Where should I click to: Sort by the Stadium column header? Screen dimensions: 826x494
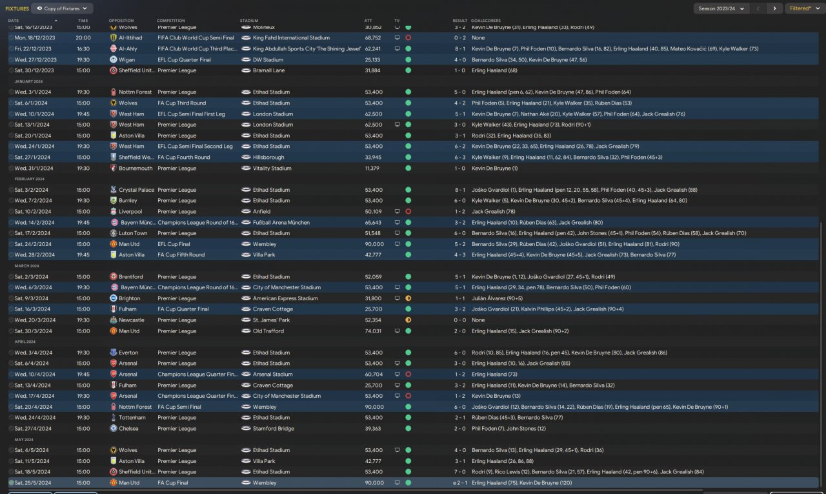pos(248,21)
